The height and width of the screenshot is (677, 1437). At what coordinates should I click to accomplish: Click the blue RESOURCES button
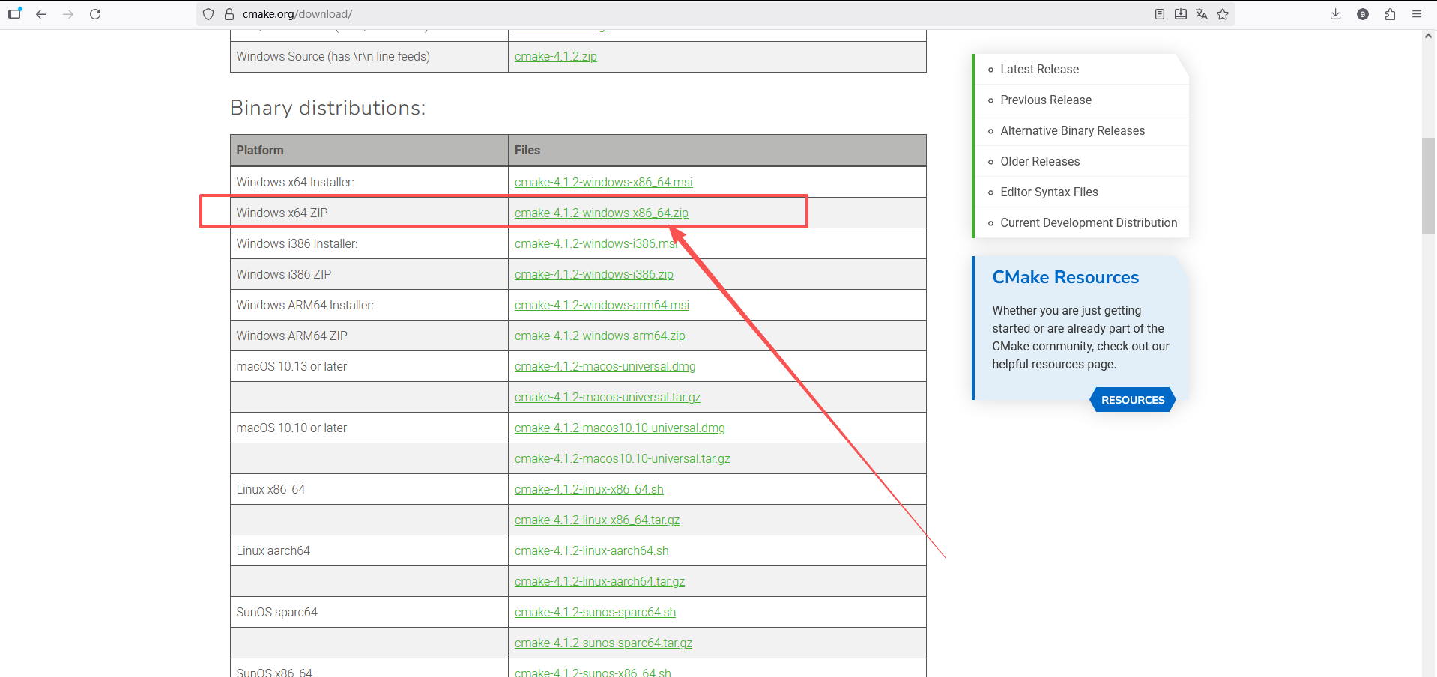coord(1133,400)
